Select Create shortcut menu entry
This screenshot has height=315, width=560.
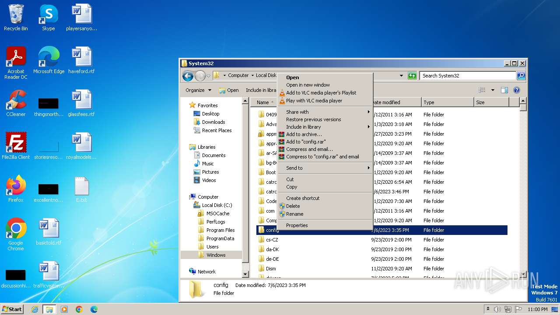[x=325, y=198]
